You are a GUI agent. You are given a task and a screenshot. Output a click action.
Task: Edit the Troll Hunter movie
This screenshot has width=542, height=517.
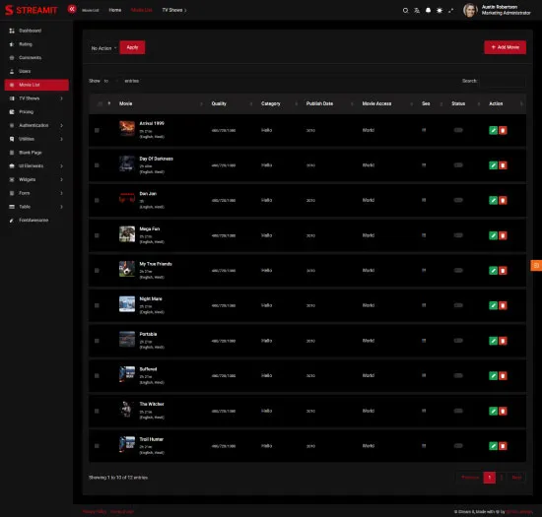coord(494,446)
